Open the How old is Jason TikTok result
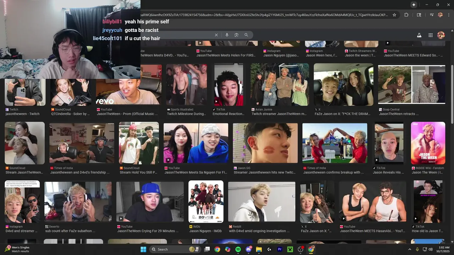 [428, 202]
